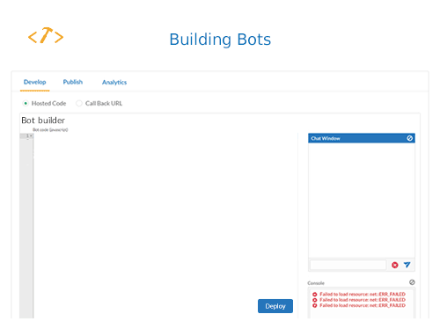Viewport: 440px width, 336px height.
Task: Switch to the Analytics tab
Action: [114, 83]
